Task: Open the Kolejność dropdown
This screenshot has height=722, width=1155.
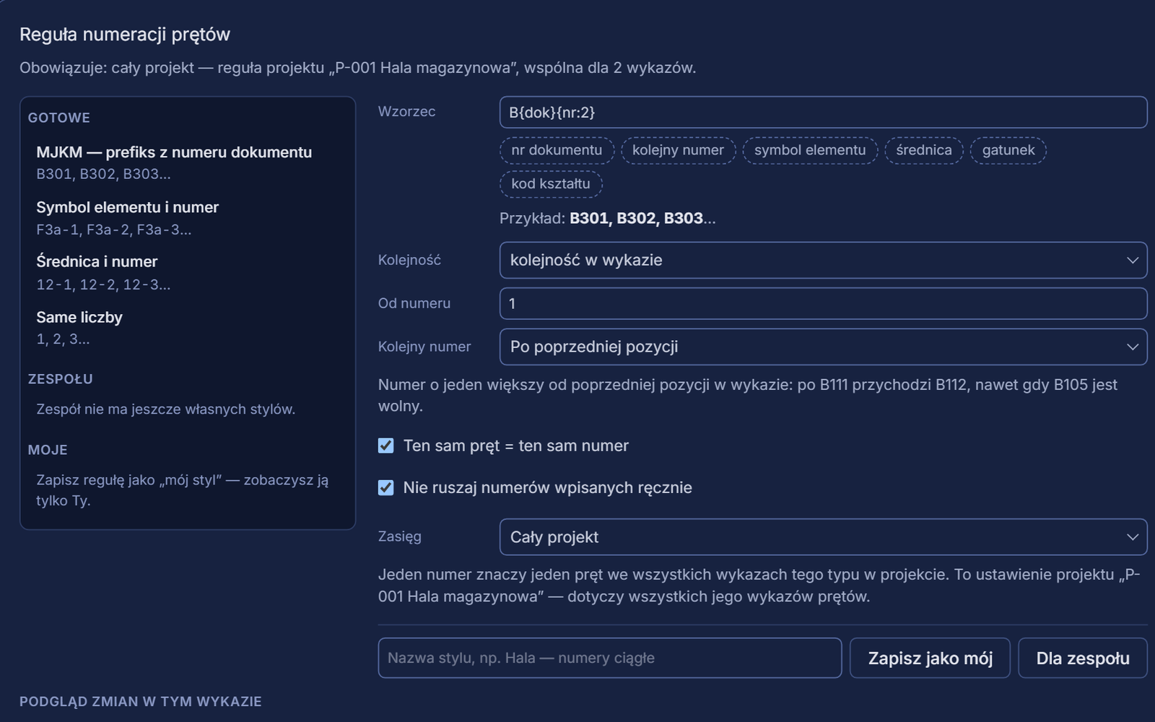Action: [x=823, y=260]
